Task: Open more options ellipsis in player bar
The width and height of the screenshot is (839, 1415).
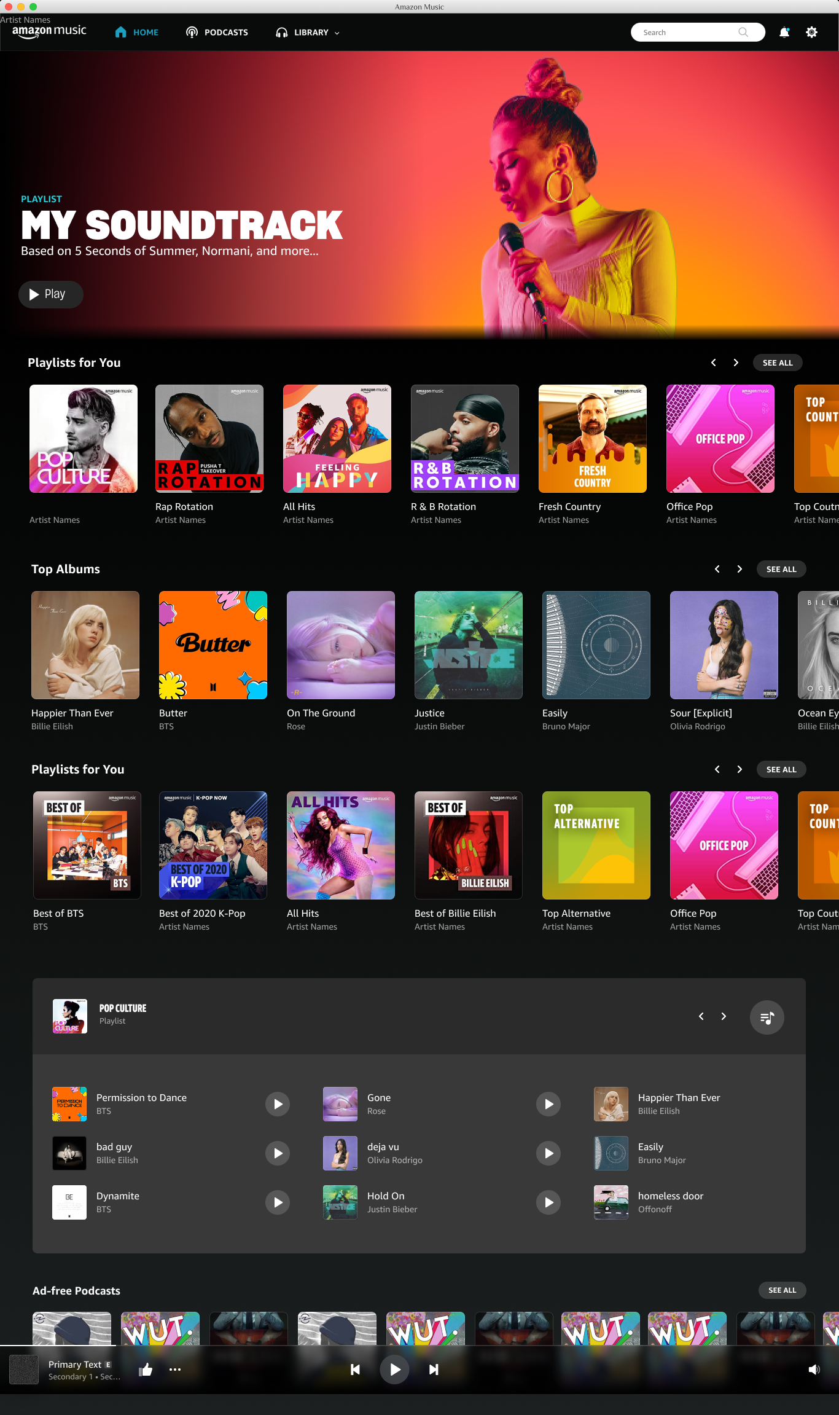Action: 175,1370
